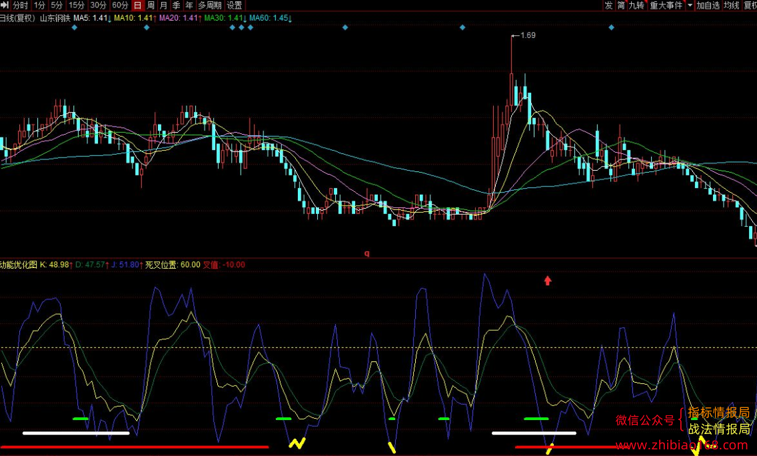Select the highlighted 日 daily period tab
Image resolution: width=757 pixels, height=456 pixels.
point(137,5)
